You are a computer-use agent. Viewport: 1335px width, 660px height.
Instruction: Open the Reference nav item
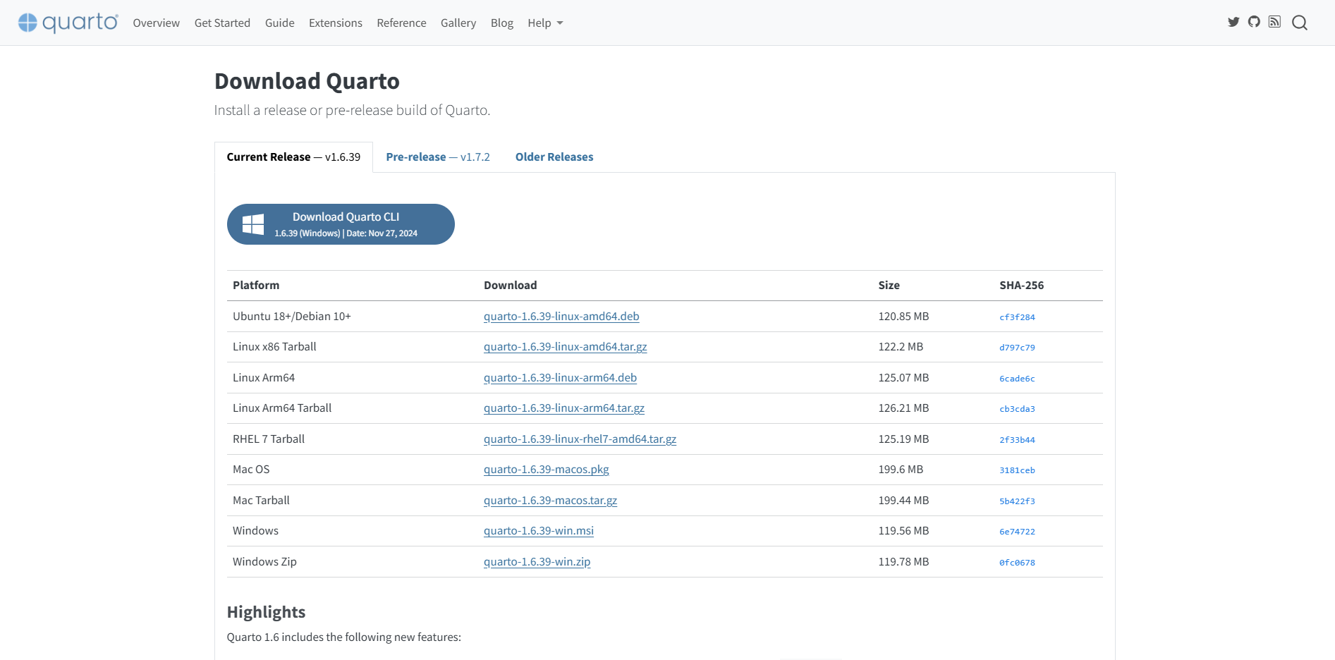[401, 23]
